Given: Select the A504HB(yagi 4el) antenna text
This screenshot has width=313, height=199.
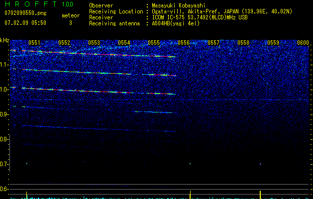Looking at the screenshot, I should pos(176,23).
